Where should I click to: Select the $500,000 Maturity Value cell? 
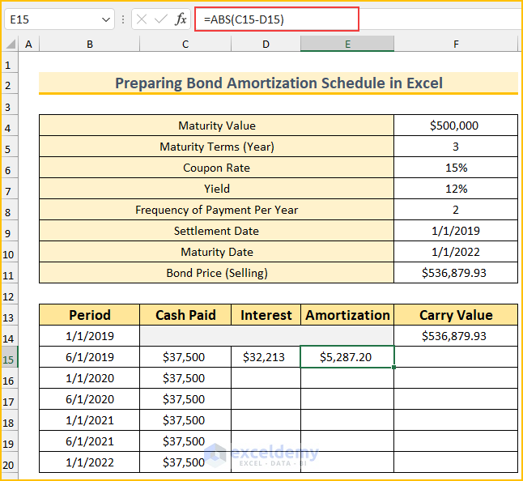tap(455, 126)
